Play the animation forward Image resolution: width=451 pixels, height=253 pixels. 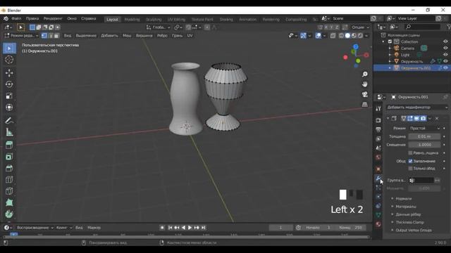(x=190, y=228)
